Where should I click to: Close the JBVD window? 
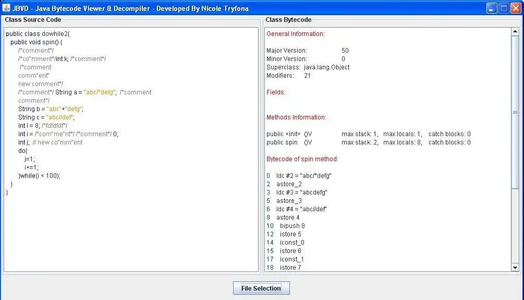[x=516, y=8]
